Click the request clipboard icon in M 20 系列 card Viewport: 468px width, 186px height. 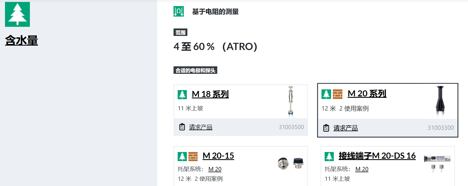tap(326, 128)
